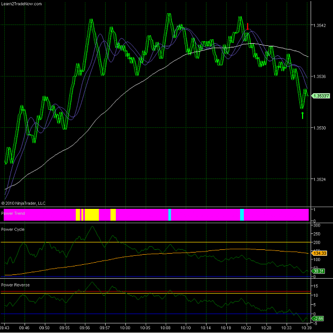Select the orange 134.33 value marker

[x=319, y=253]
